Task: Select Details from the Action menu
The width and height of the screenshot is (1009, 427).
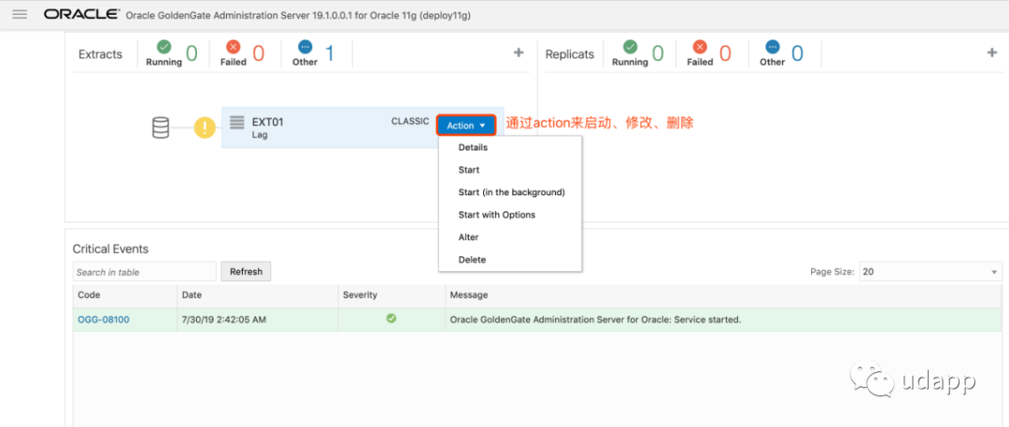Action: pos(473,148)
